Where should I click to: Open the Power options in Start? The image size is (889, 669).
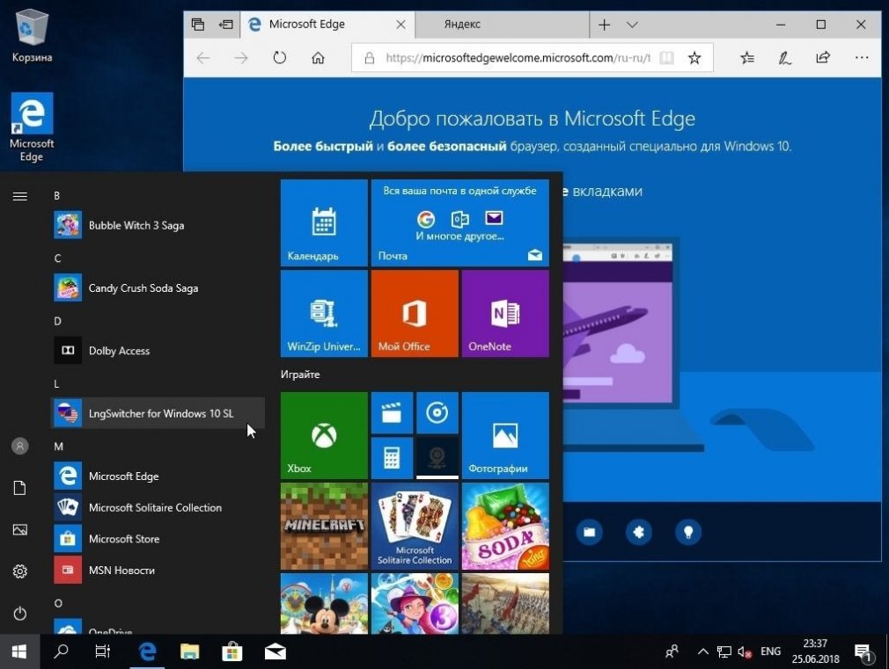tap(20, 614)
